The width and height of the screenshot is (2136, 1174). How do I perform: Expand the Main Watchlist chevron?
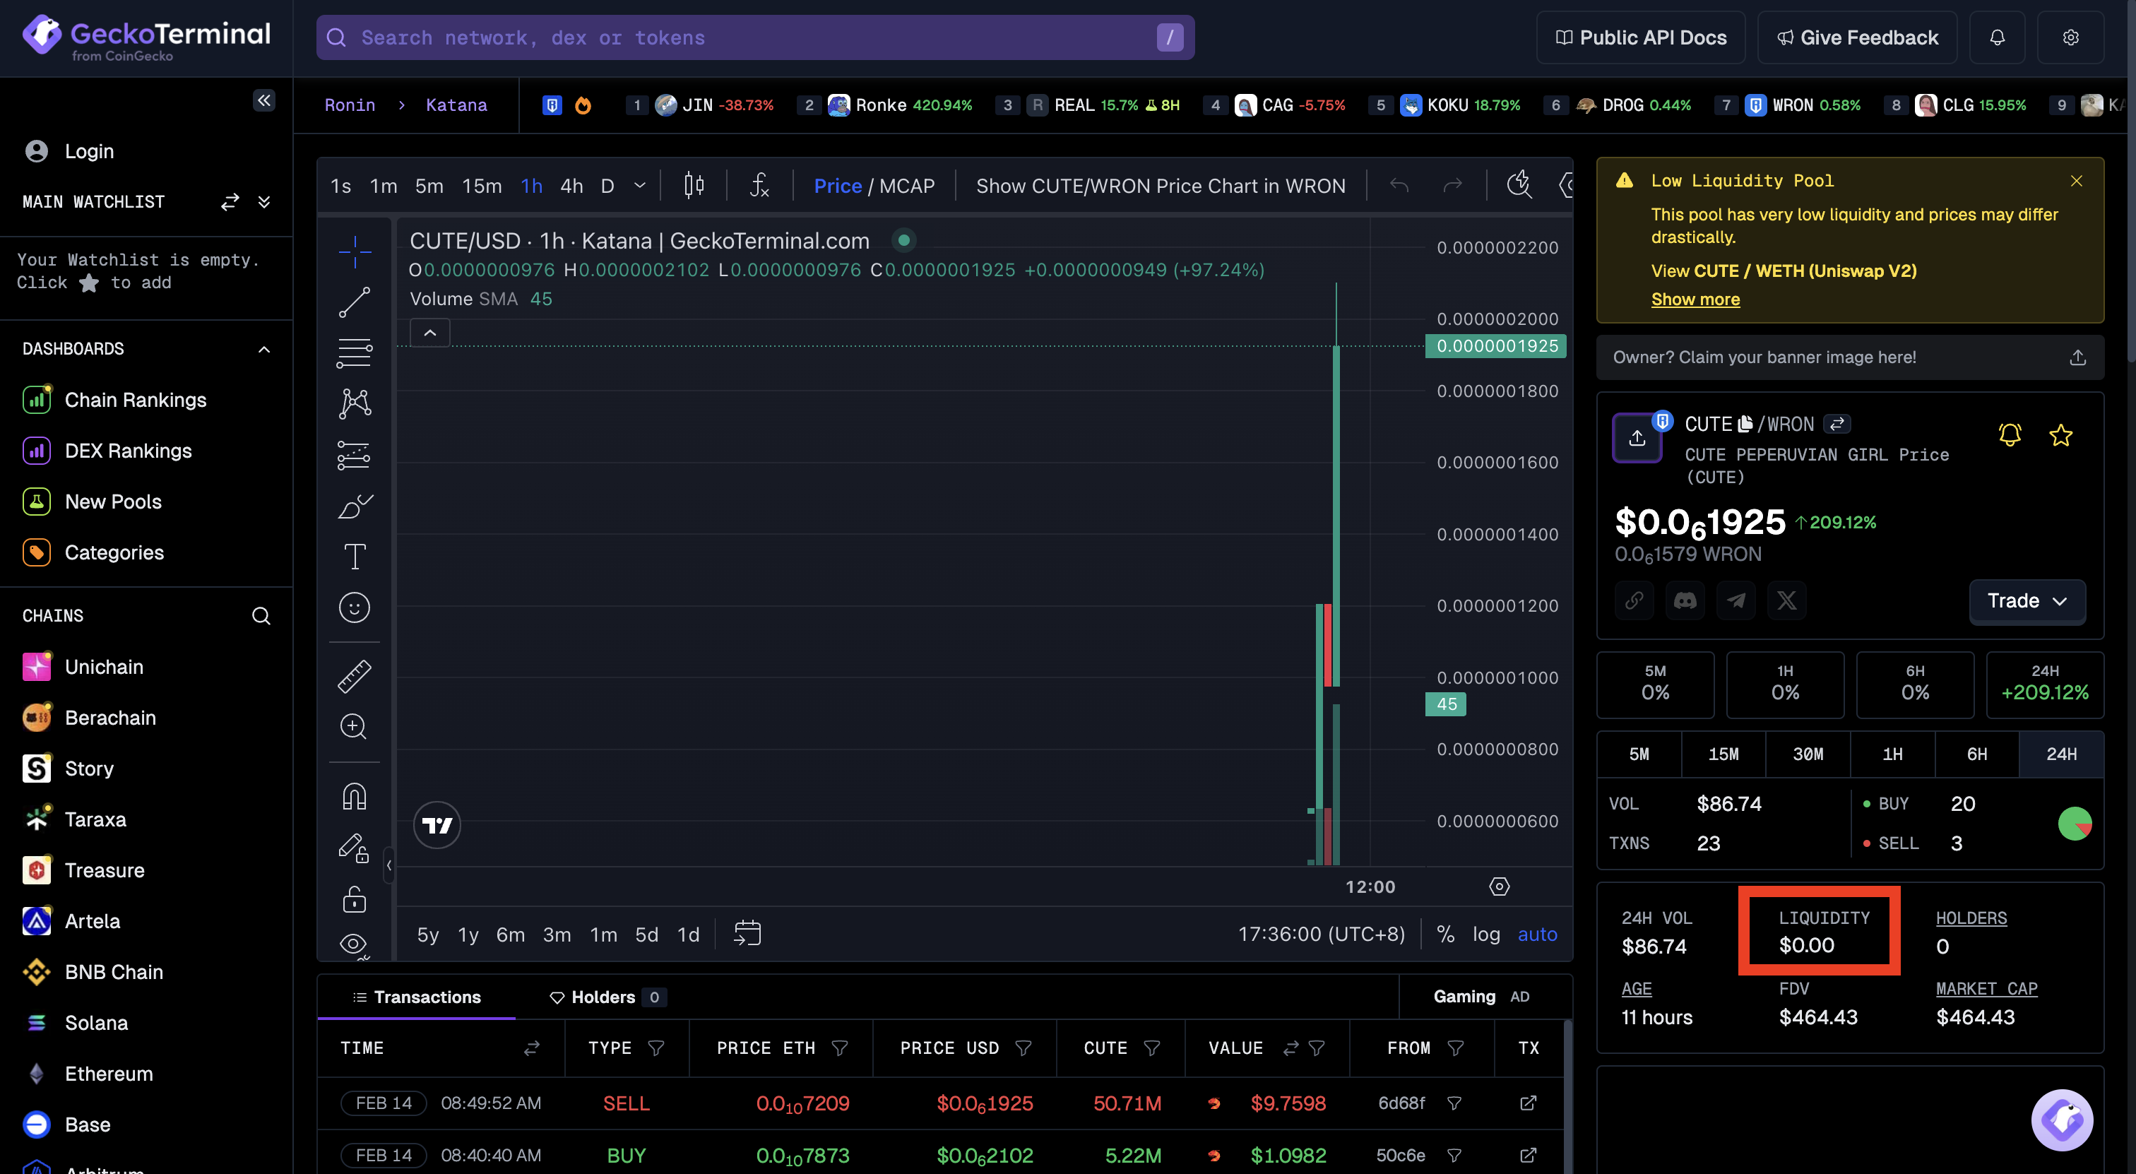(x=263, y=201)
